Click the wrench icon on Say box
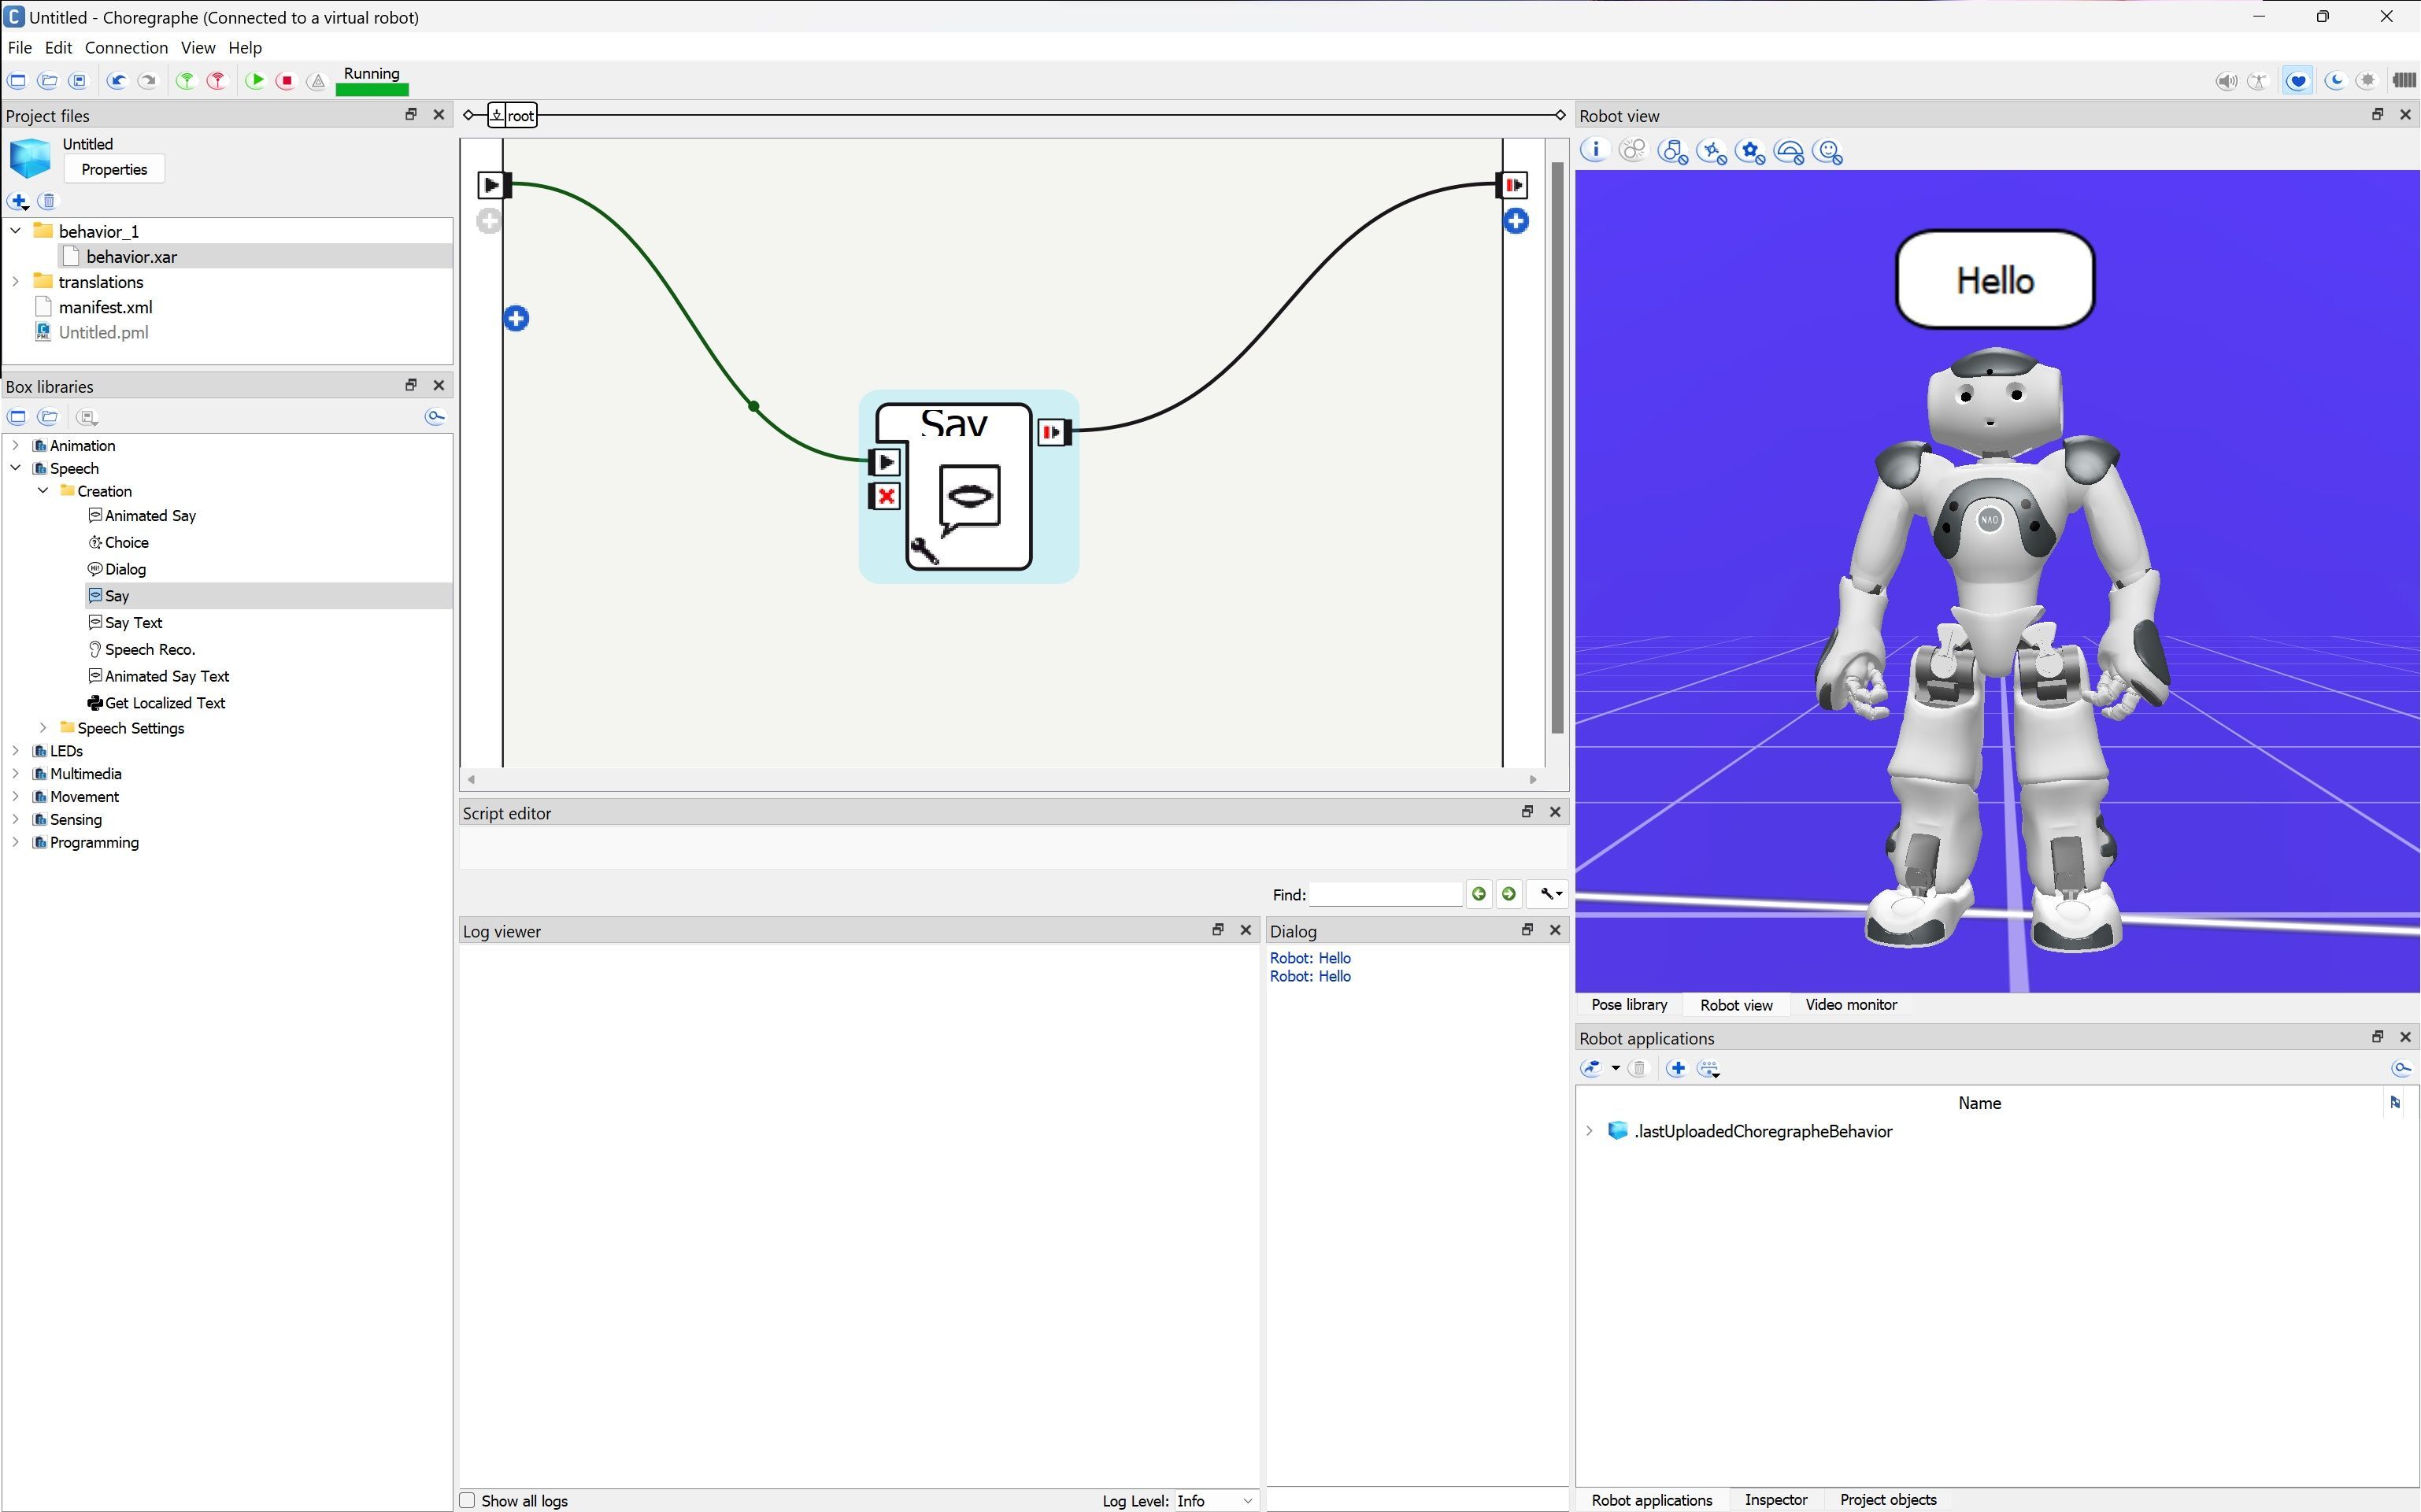2421x1512 pixels. (x=924, y=551)
